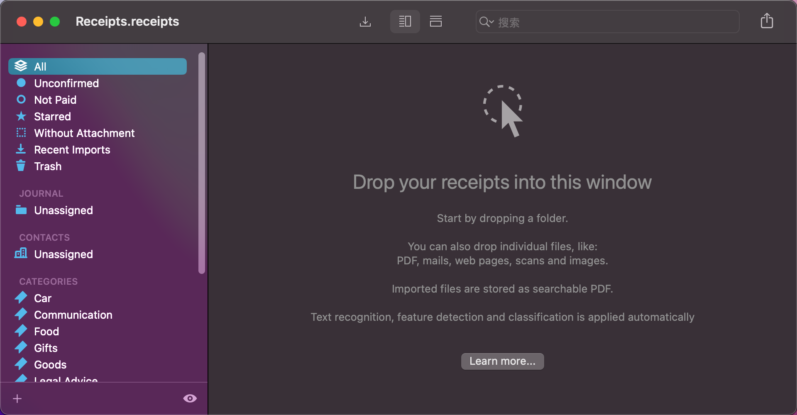The height and width of the screenshot is (415, 797).
Task: Click the sidebar vertical scrollbar
Action: [x=202, y=163]
